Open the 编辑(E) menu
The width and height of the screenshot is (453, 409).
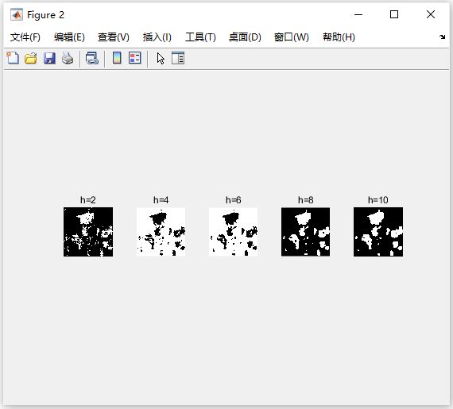pyautogui.click(x=69, y=37)
